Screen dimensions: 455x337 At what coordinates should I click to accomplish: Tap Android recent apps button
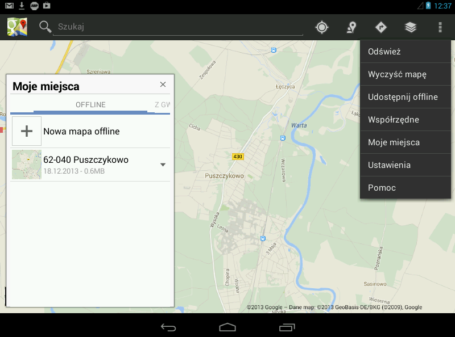pyautogui.click(x=287, y=327)
